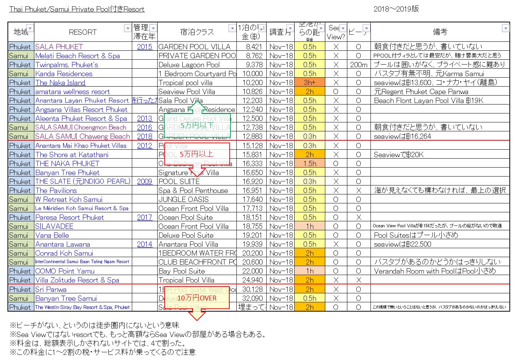Open the Conrad Koh Samui link
Image resolution: width=518 pixels, height=362 pixels.
coord(64,253)
